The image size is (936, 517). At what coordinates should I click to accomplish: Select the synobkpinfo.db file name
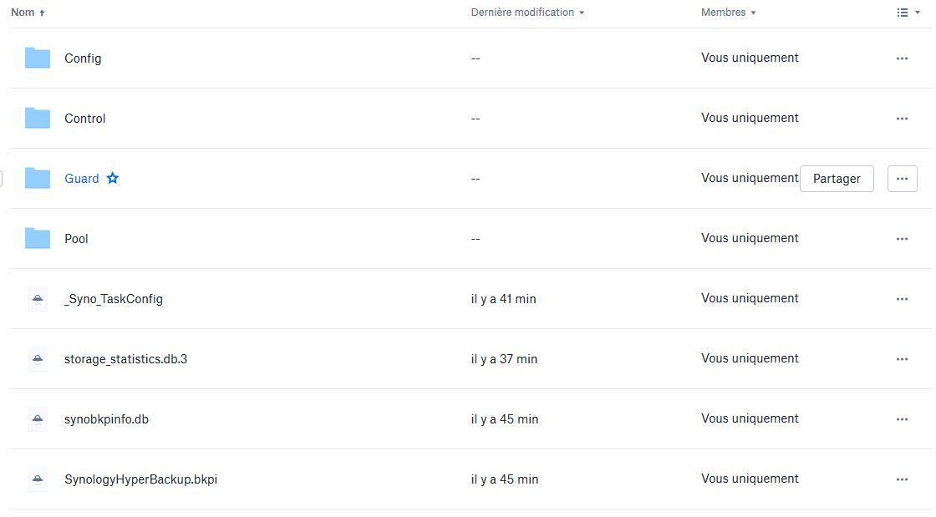[106, 419]
